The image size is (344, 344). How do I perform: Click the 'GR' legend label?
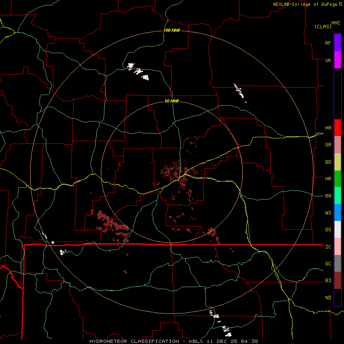[x=328, y=145]
